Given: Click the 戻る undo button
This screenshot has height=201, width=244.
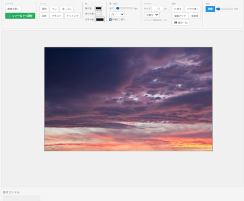Looking at the screenshot, I should pos(178,9).
